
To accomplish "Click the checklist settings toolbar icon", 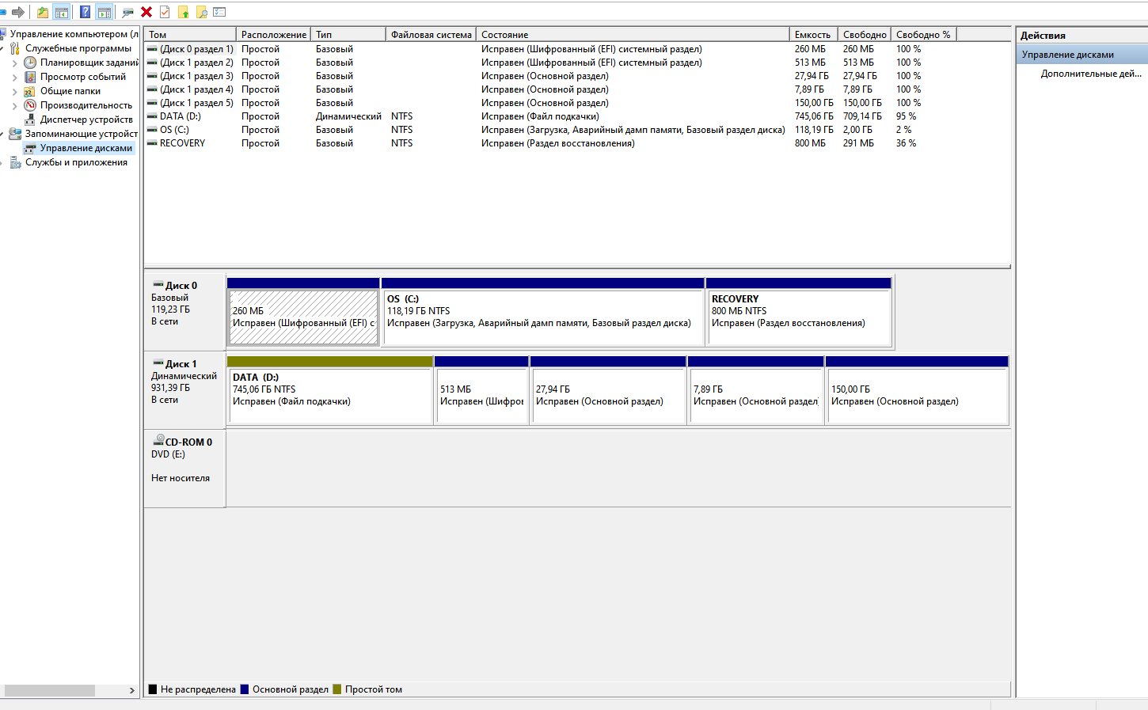I will tap(220, 12).
